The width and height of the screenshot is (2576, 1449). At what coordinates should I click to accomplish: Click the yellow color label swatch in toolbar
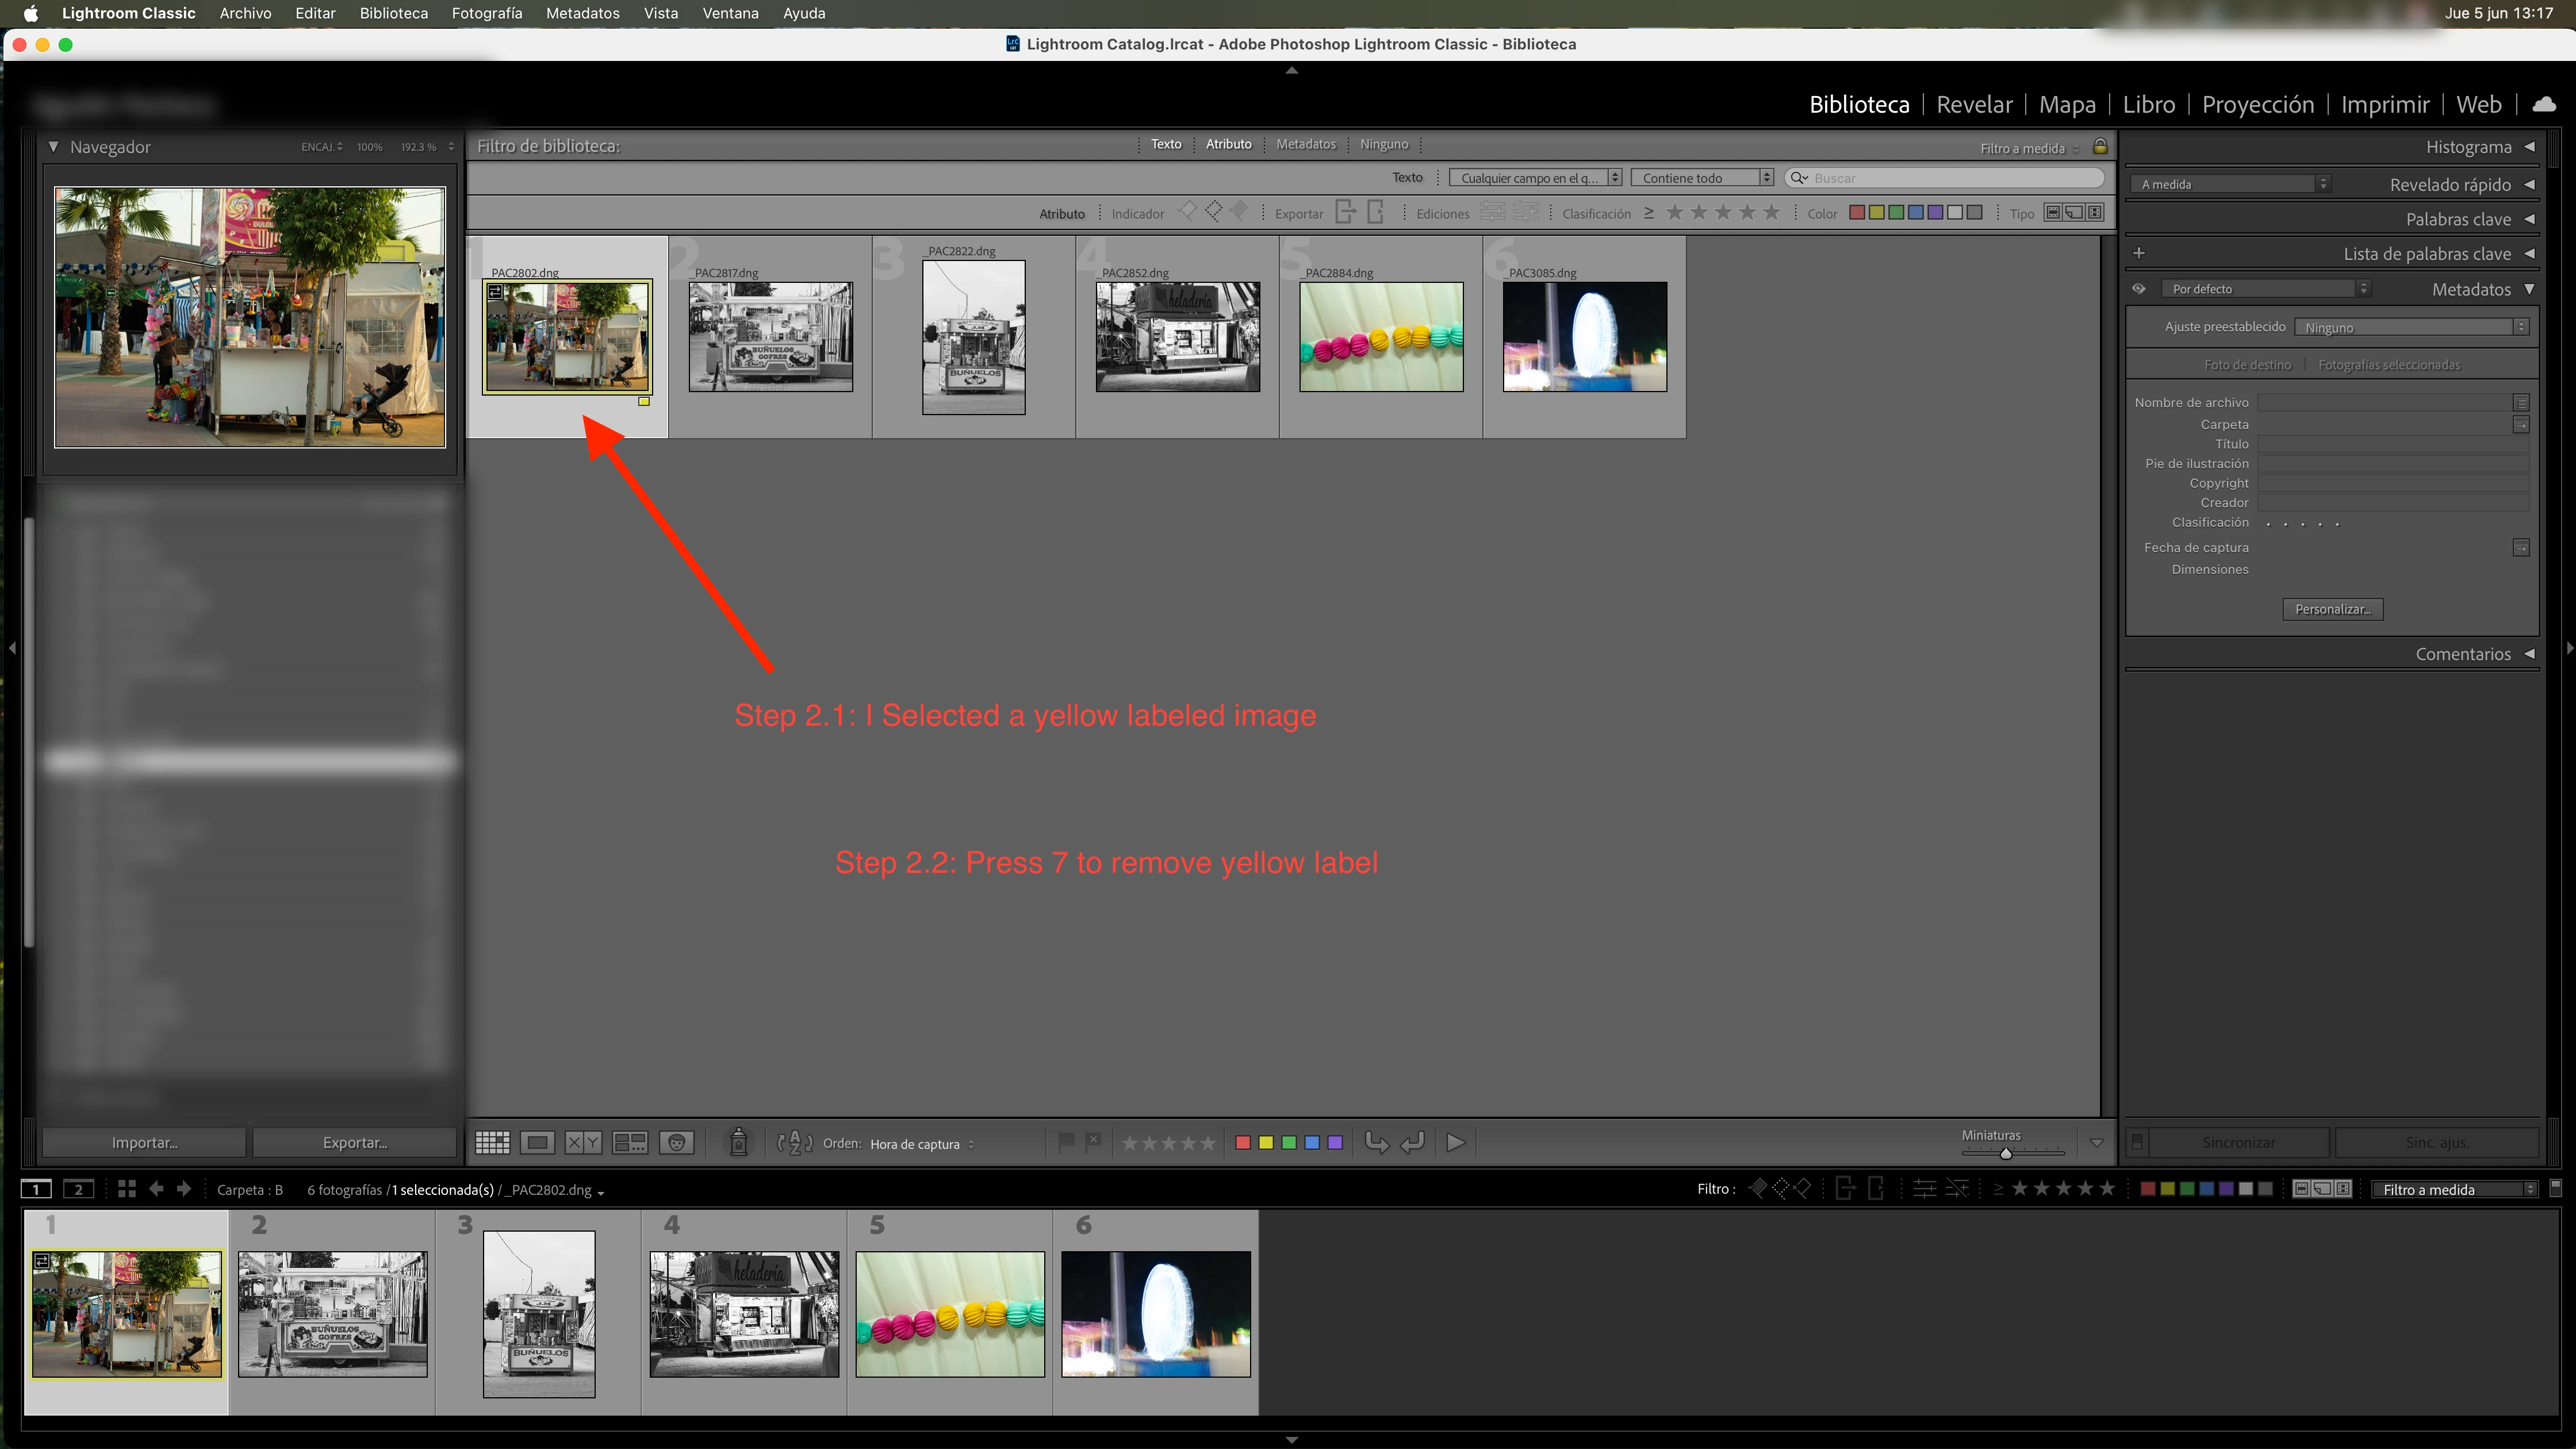pyautogui.click(x=1266, y=1142)
